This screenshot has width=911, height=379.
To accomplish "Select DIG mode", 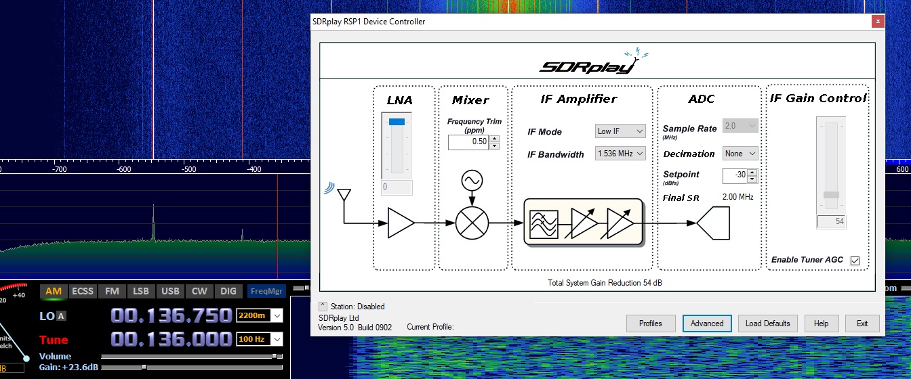I will coord(228,291).
